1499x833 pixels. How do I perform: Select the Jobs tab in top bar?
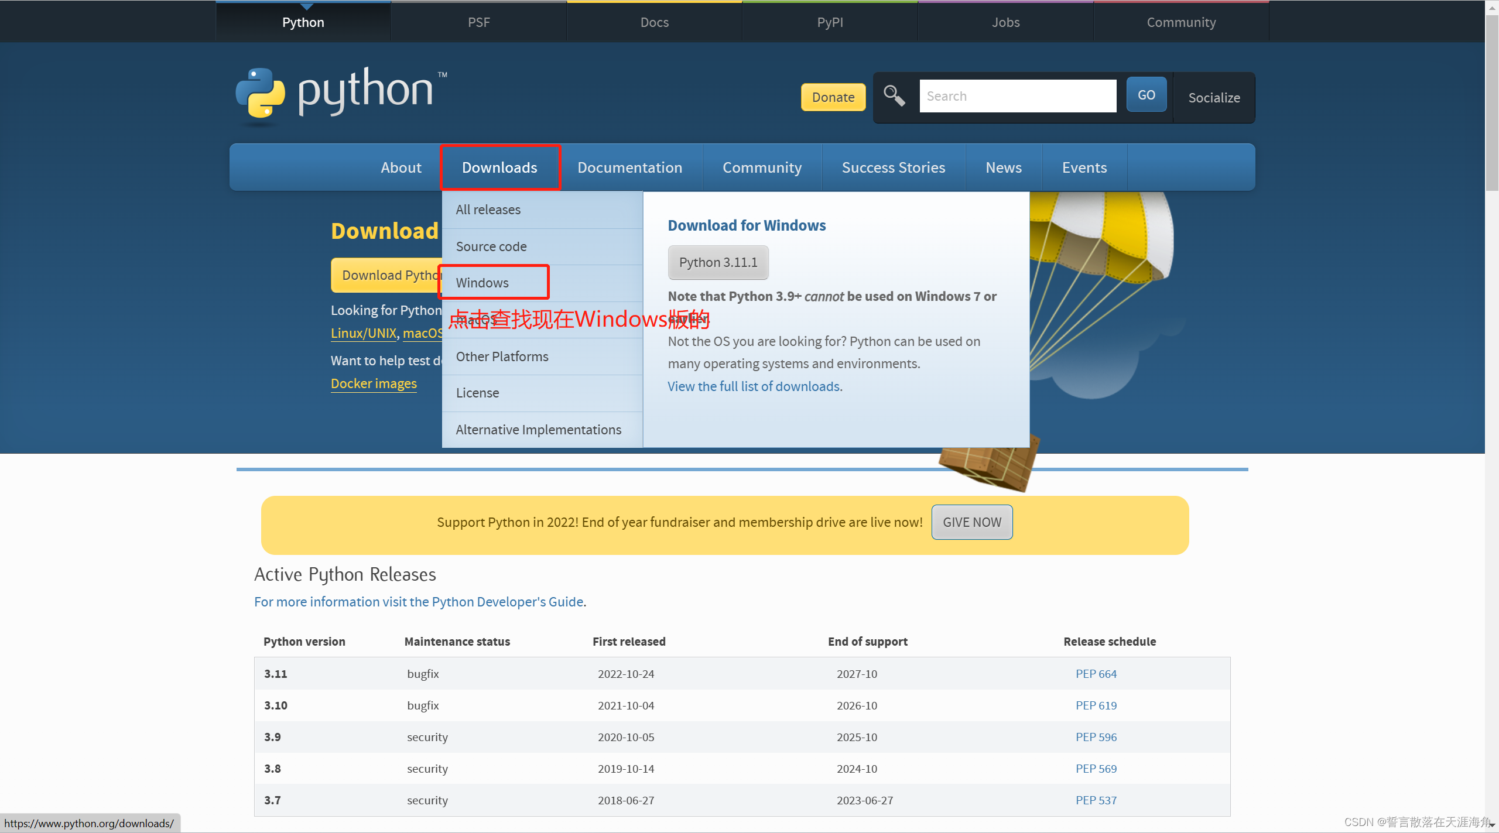1005,22
